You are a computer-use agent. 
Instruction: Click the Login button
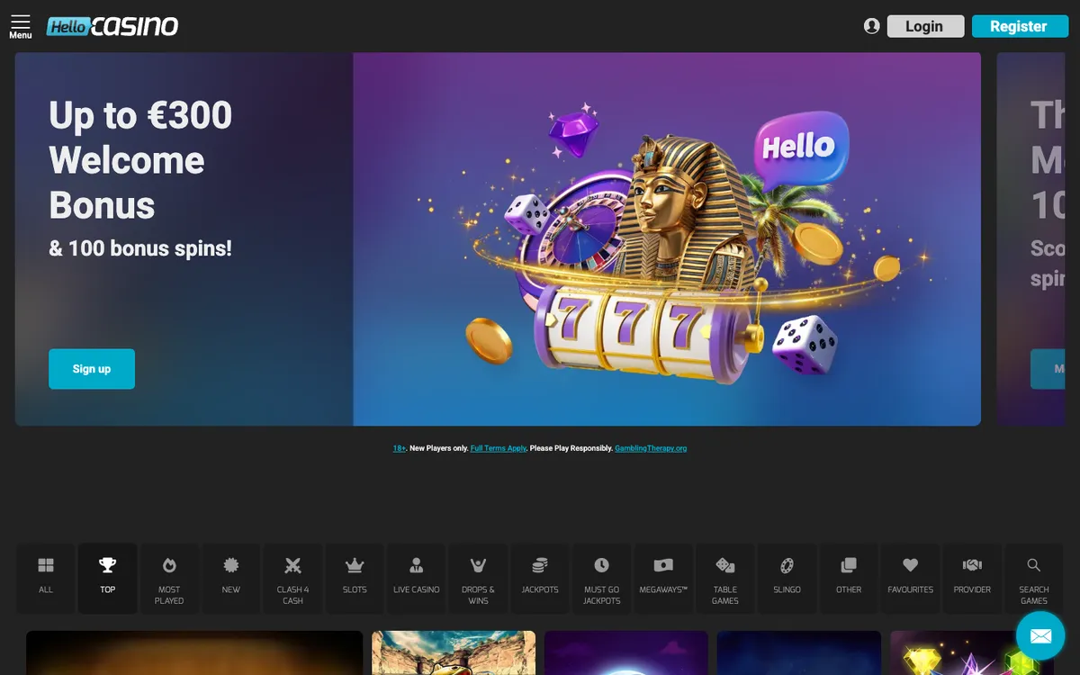click(925, 26)
